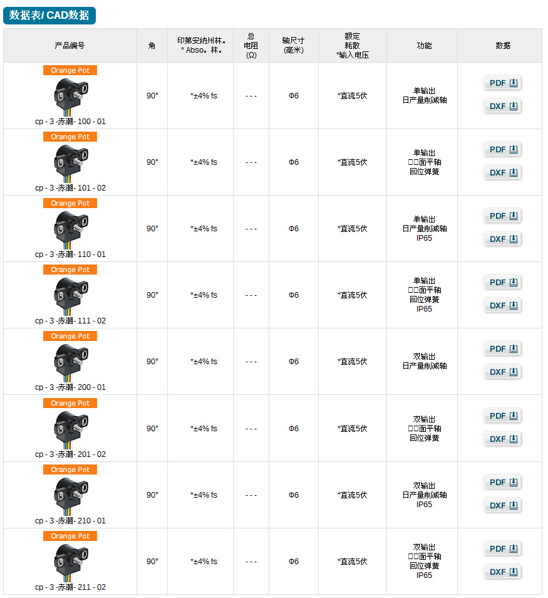Open product image of cp-3 200-01
Screen dimensions: 548x598
tap(71, 363)
